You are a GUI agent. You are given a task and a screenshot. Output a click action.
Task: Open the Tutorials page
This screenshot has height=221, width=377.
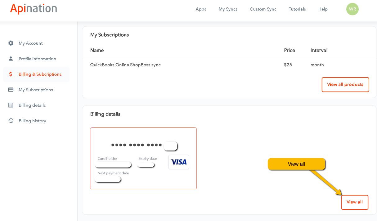pos(297,9)
